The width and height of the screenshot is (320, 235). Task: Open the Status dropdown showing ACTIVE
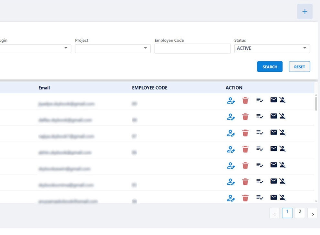272,48
